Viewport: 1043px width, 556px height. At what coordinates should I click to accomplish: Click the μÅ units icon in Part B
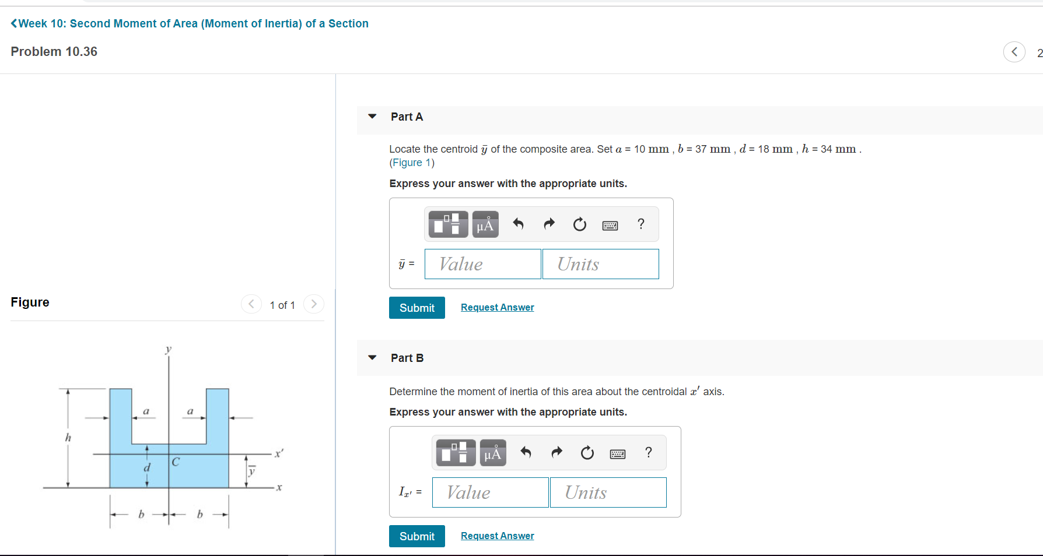(x=492, y=453)
